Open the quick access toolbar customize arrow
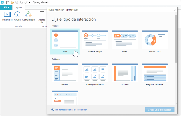This screenshot has width=181, height=116. point(29,2)
